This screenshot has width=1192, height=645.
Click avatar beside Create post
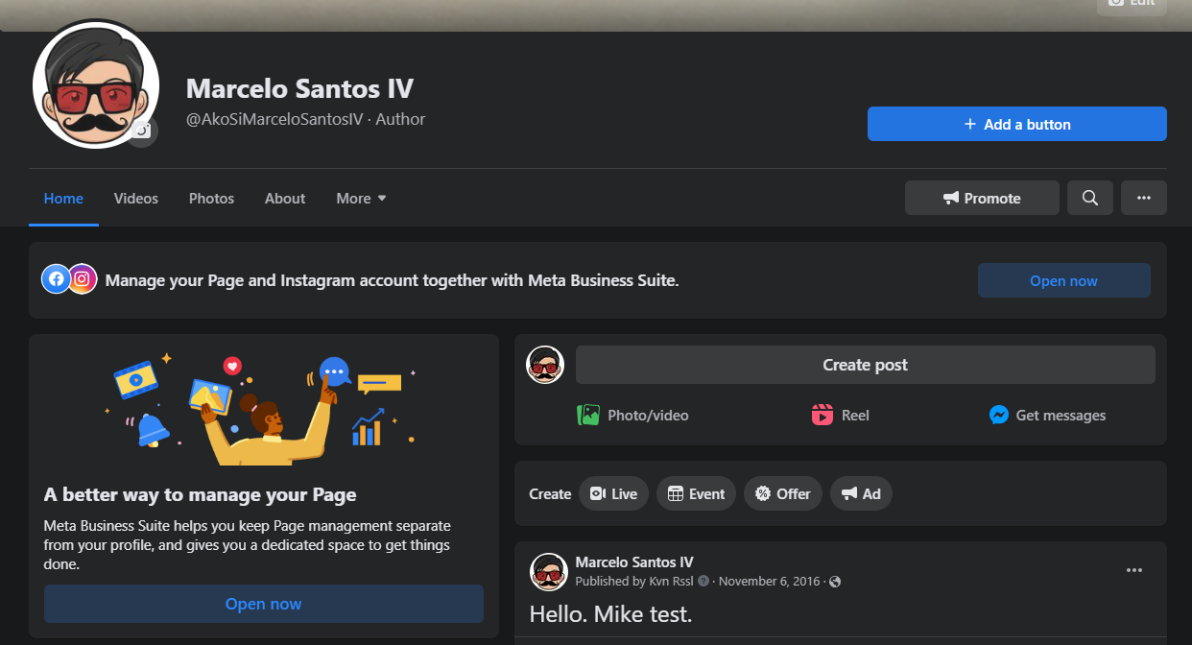pyautogui.click(x=545, y=365)
